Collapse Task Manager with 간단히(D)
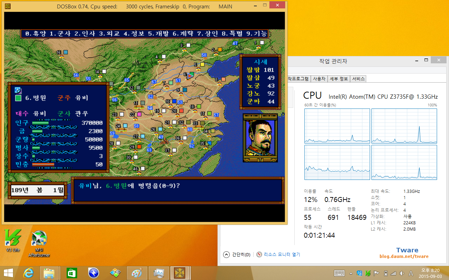Screen dimensions: 449x280 pyautogui.click(x=237, y=254)
